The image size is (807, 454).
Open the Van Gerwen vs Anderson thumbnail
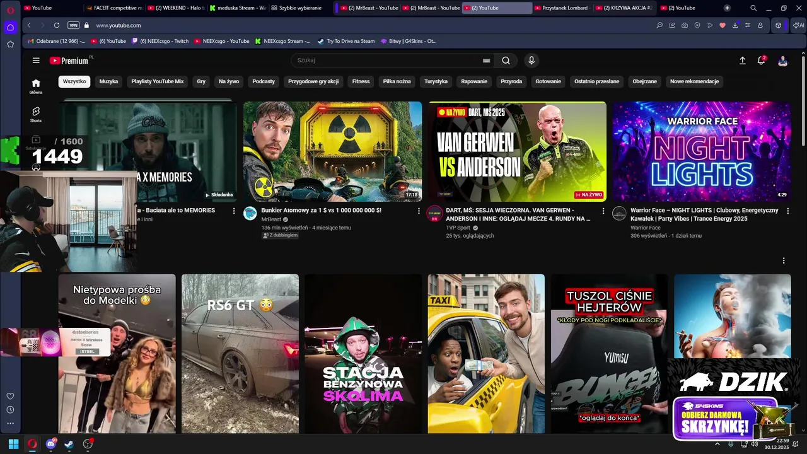click(x=518, y=151)
